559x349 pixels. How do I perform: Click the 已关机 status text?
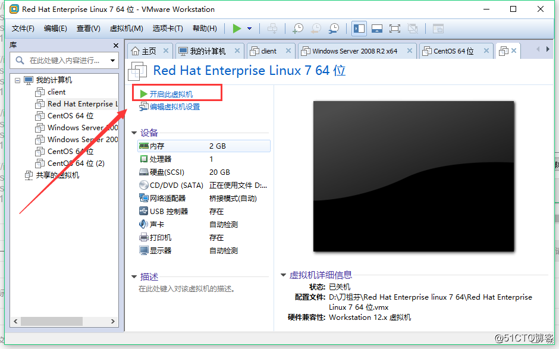[340, 287]
